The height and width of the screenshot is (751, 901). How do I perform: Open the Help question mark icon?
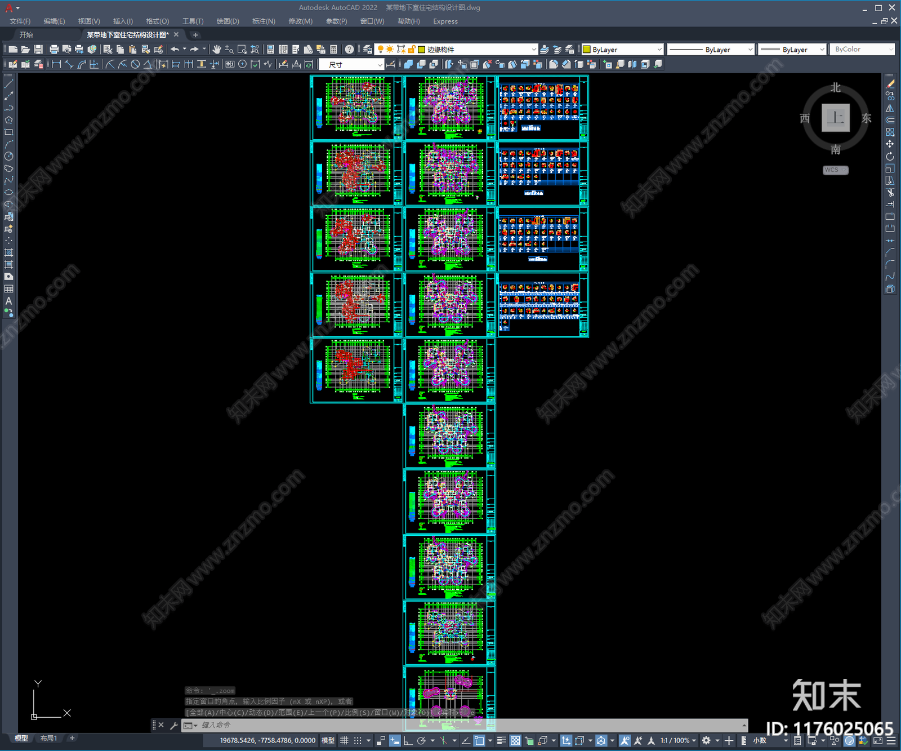[349, 50]
